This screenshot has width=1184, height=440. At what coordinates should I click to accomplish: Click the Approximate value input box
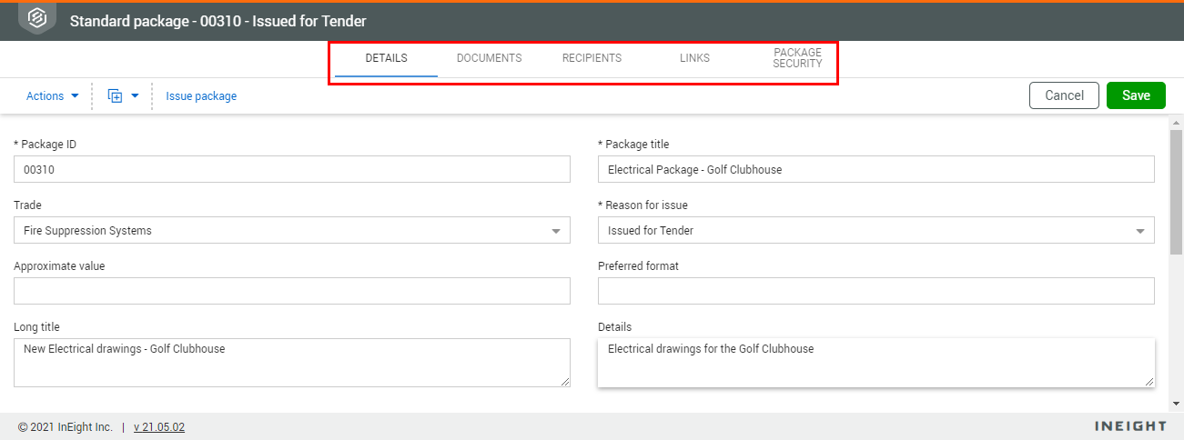point(291,291)
